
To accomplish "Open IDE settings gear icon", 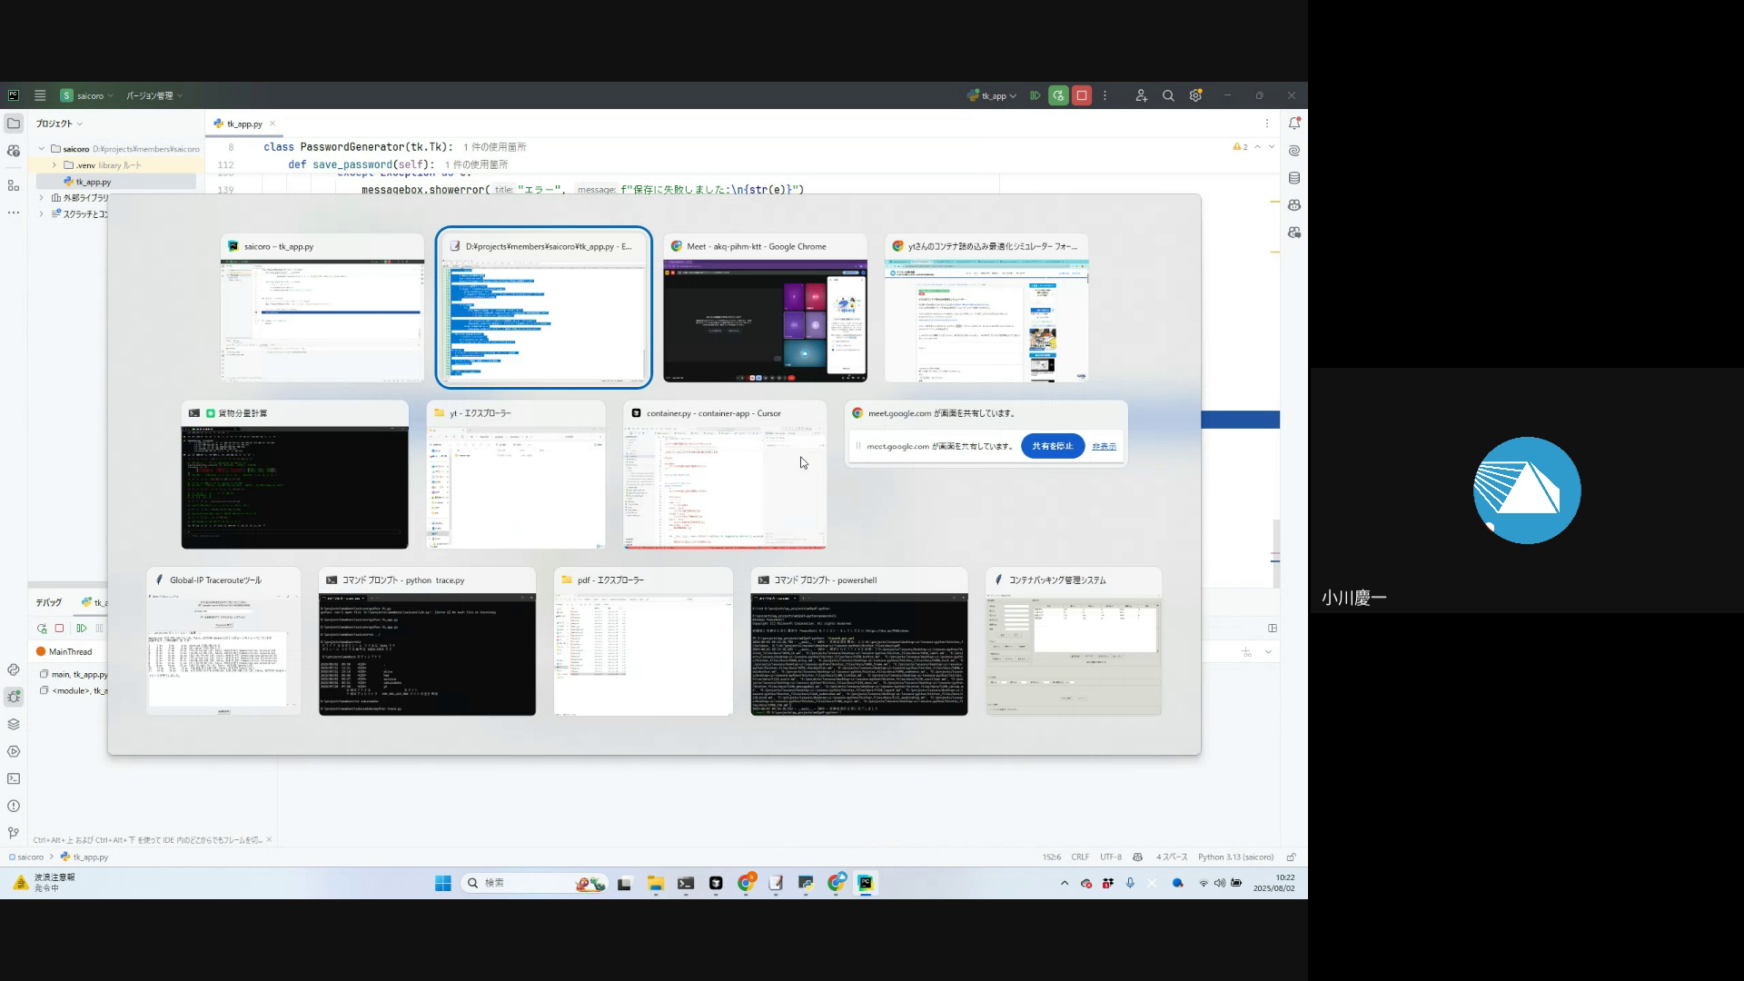I will point(1195,95).
